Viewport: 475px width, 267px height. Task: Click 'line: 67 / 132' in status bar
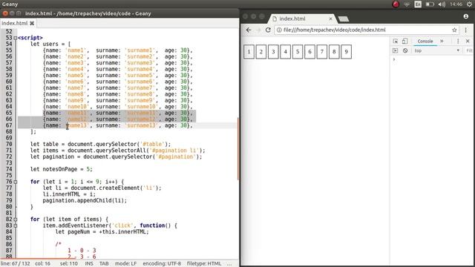point(16,263)
